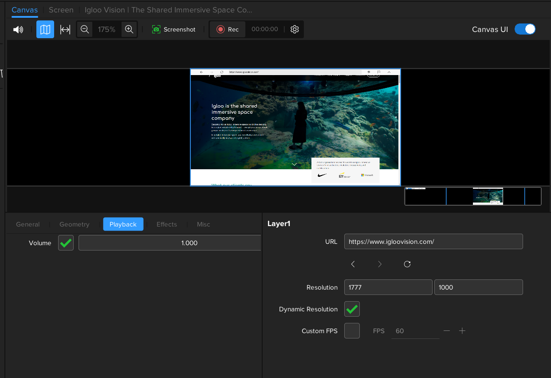Image resolution: width=551 pixels, height=378 pixels.
Task: Zoom out with the minus magnifier
Action: [x=85, y=29]
